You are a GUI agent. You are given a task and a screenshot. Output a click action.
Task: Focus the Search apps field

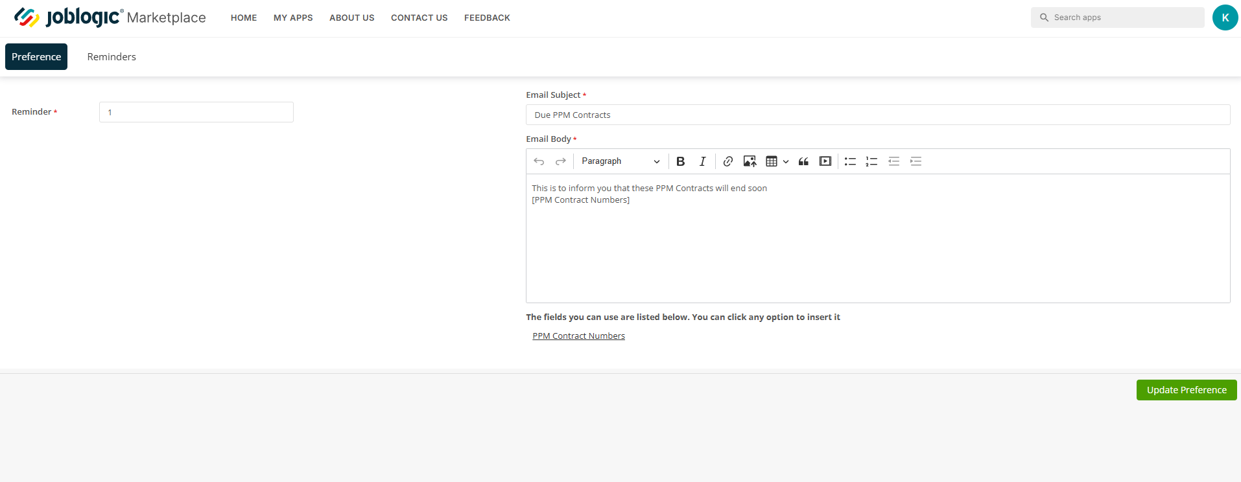click(1118, 17)
